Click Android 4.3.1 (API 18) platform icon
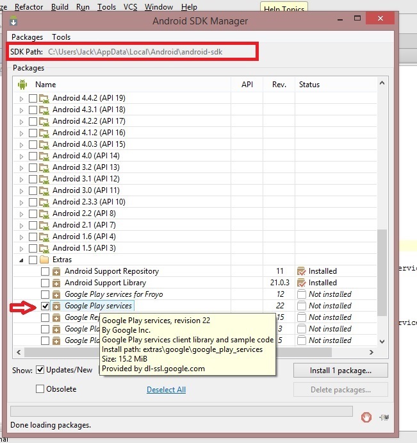The image size is (417, 443). point(44,110)
